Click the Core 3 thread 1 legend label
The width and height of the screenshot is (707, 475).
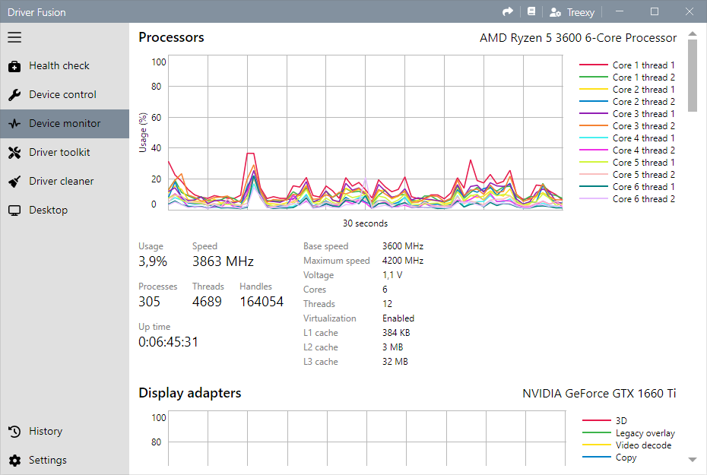coord(643,113)
